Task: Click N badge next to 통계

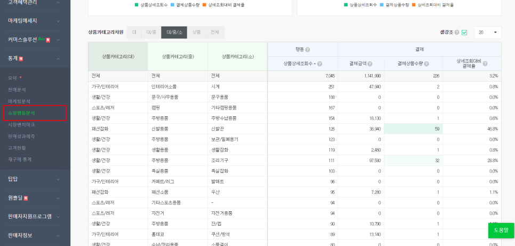Action: pos(21,59)
